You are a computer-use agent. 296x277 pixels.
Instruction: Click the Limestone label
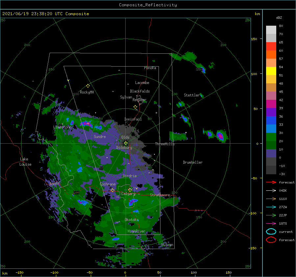click(x=62, y=127)
